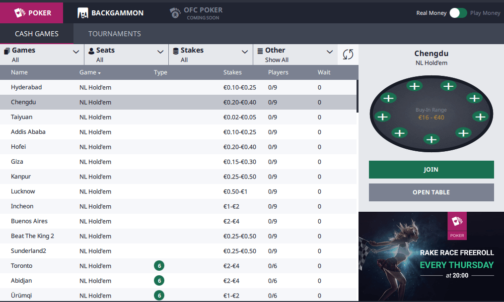
Task: Select the Cash Games tab
Action: click(x=37, y=34)
